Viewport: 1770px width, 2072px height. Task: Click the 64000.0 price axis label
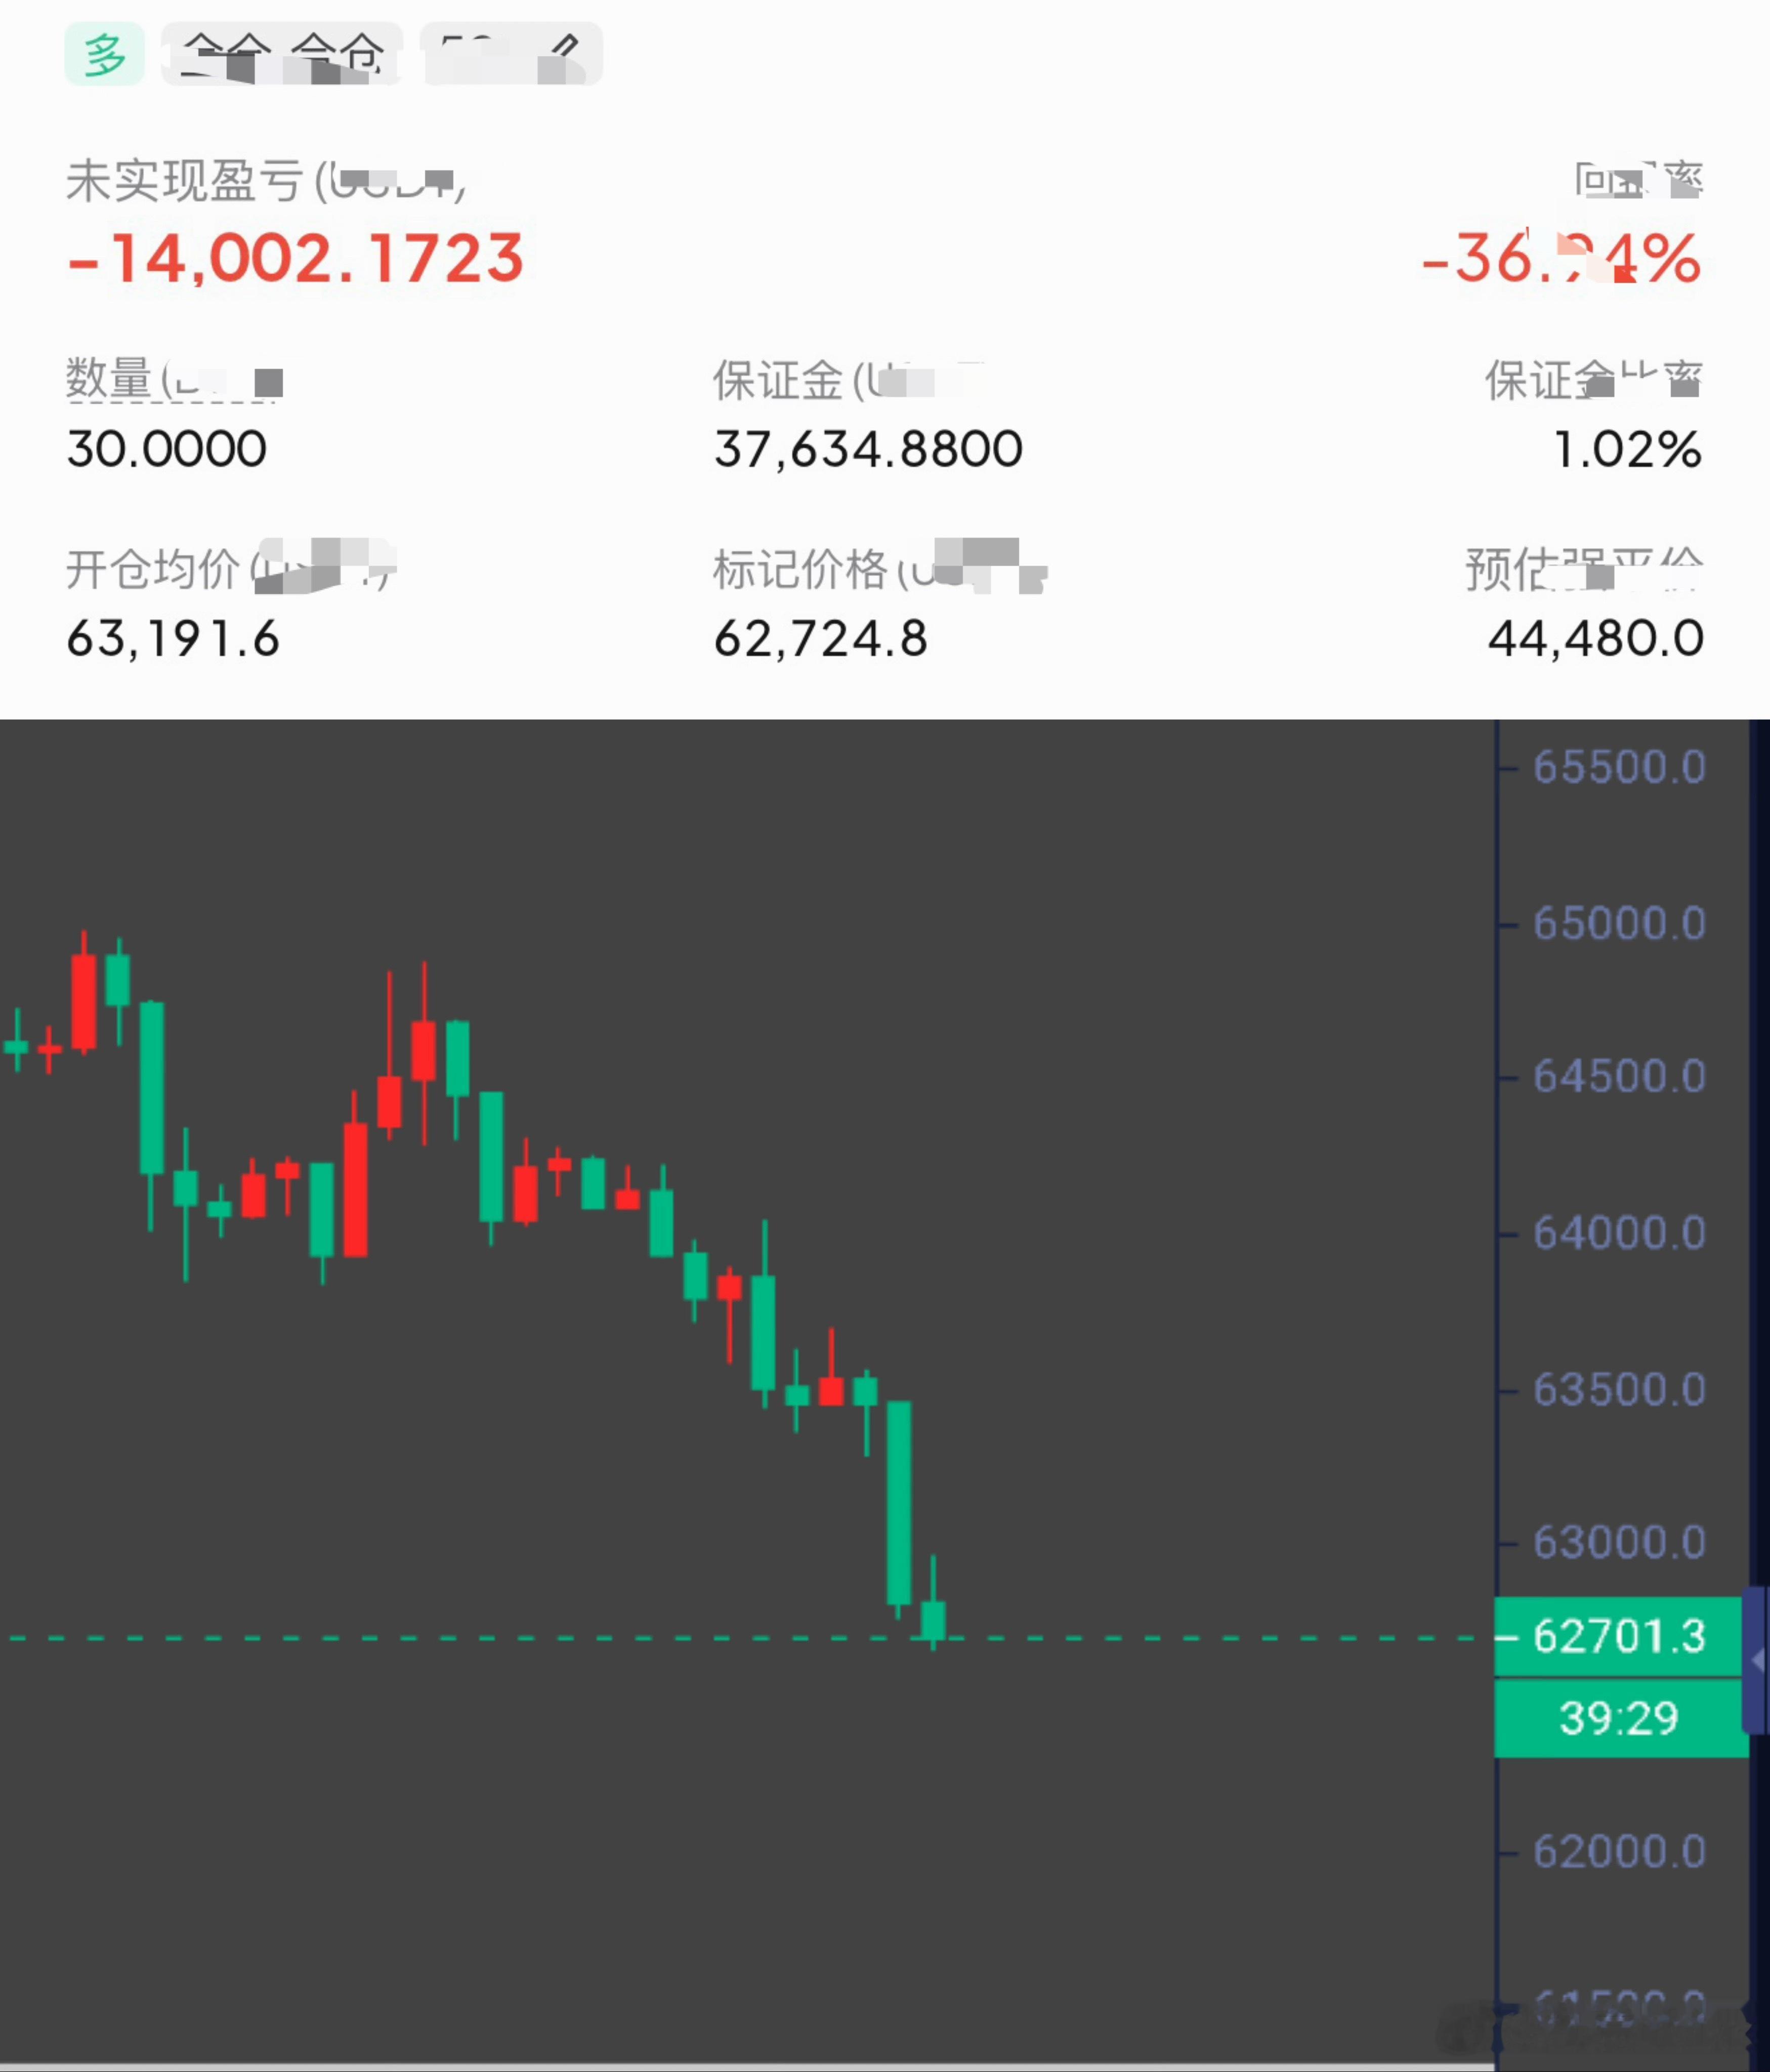click(1619, 1233)
